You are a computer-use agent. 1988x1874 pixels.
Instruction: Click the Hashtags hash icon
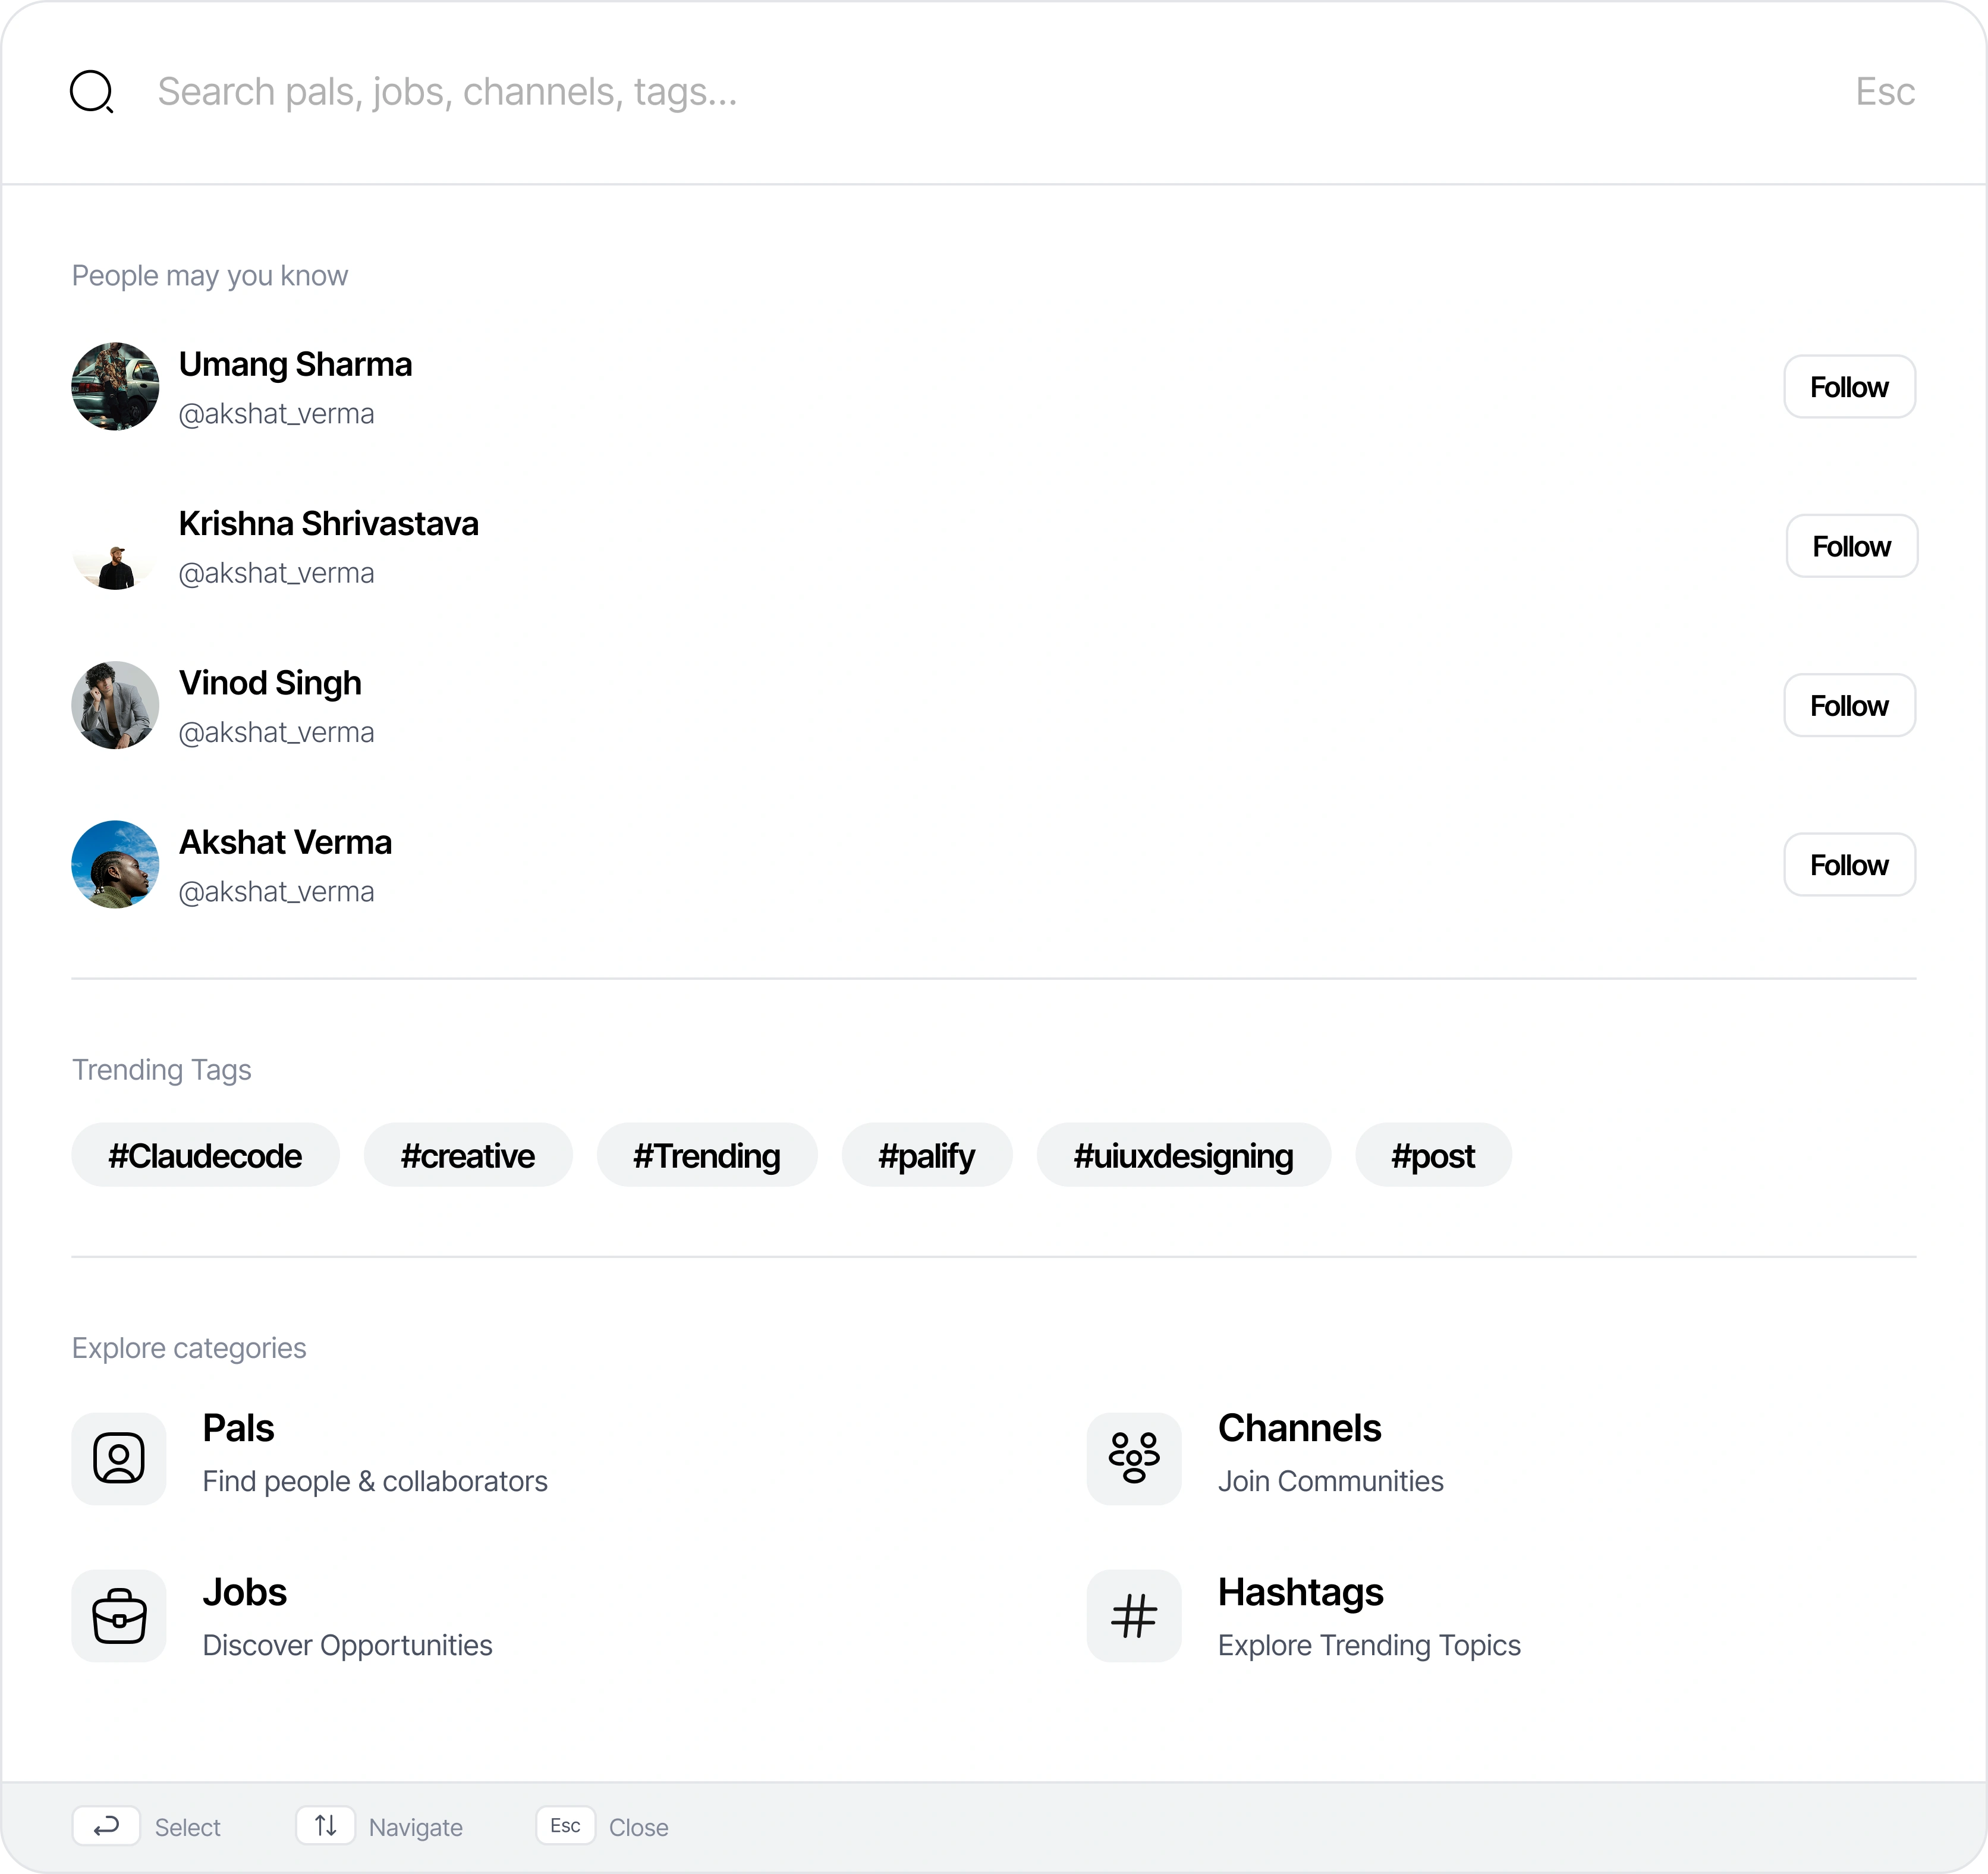point(1134,1615)
